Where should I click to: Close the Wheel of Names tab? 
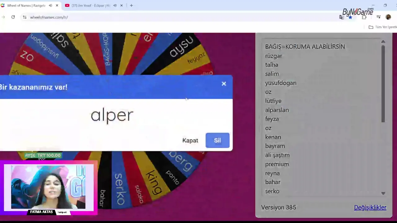pos(57,6)
